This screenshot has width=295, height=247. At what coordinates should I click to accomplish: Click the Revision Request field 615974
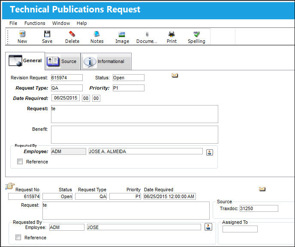click(x=67, y=78)
